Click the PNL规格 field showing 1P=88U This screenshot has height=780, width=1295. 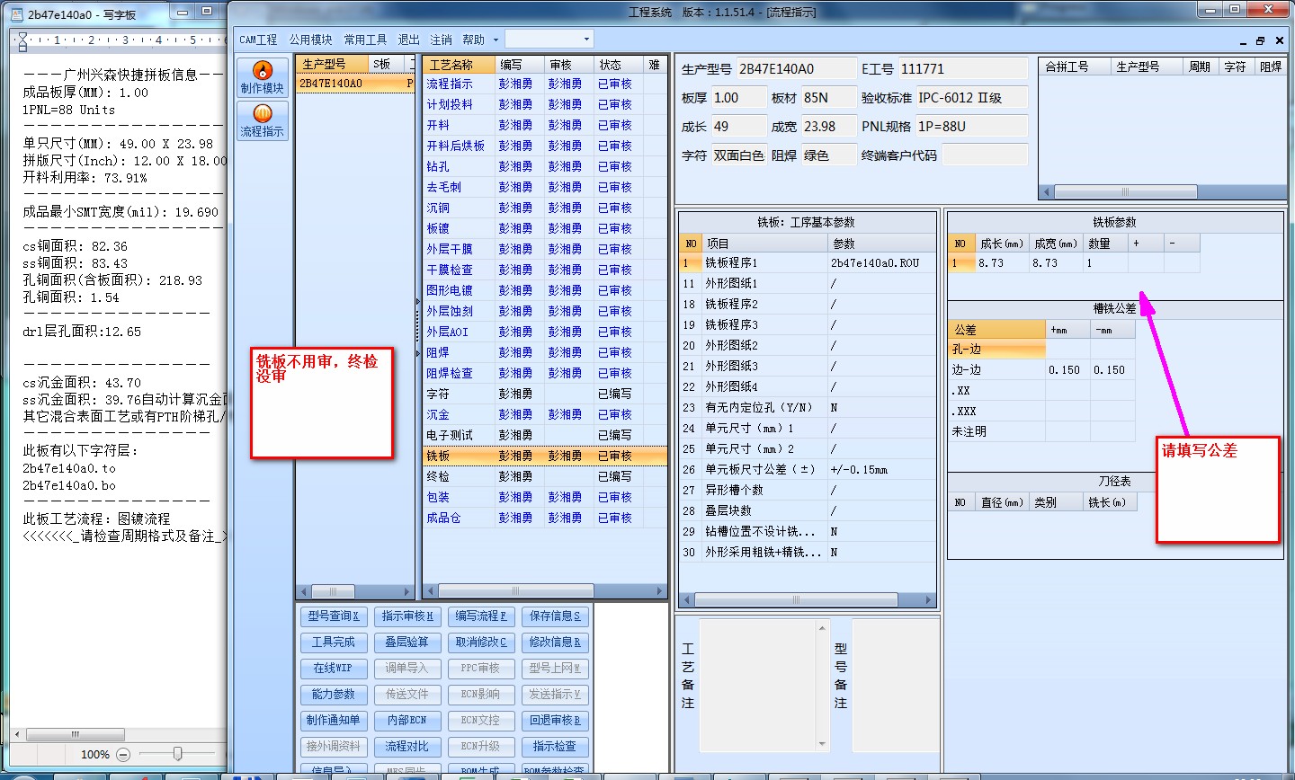[971, 127]
